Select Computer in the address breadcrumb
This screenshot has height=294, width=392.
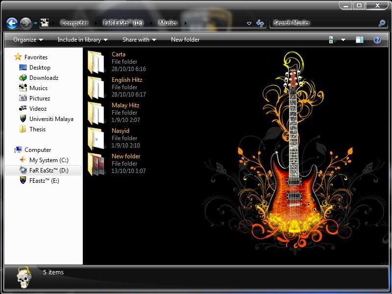click(x=74, y=23)
